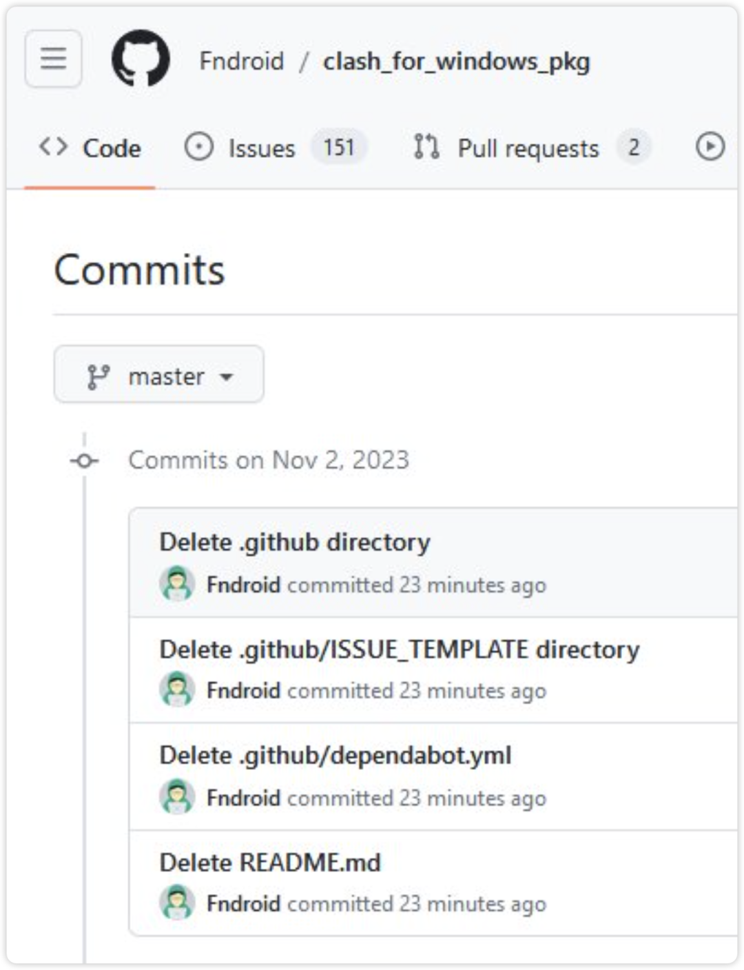Screen dimensions: 744x970
Task: Open the hamburger navigation menu
Action: click(x=53, y=59)
